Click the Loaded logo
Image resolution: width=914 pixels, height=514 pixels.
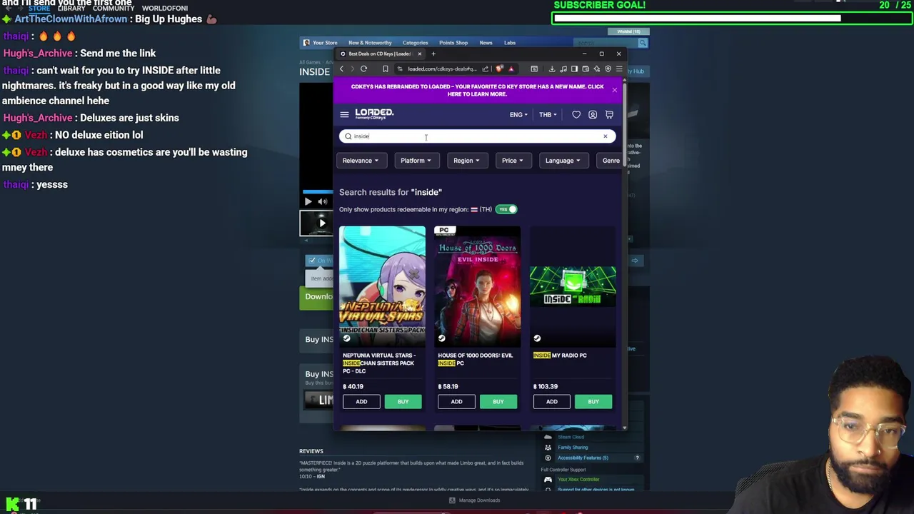coord(374,114)
